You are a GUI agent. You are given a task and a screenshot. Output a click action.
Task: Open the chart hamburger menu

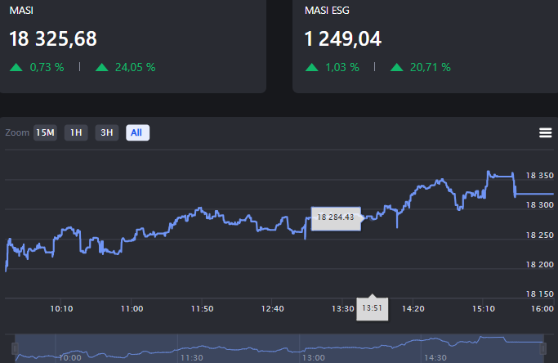click(546, 133)
